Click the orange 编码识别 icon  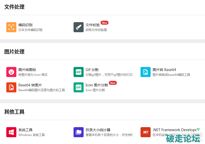tap(11, 27)
